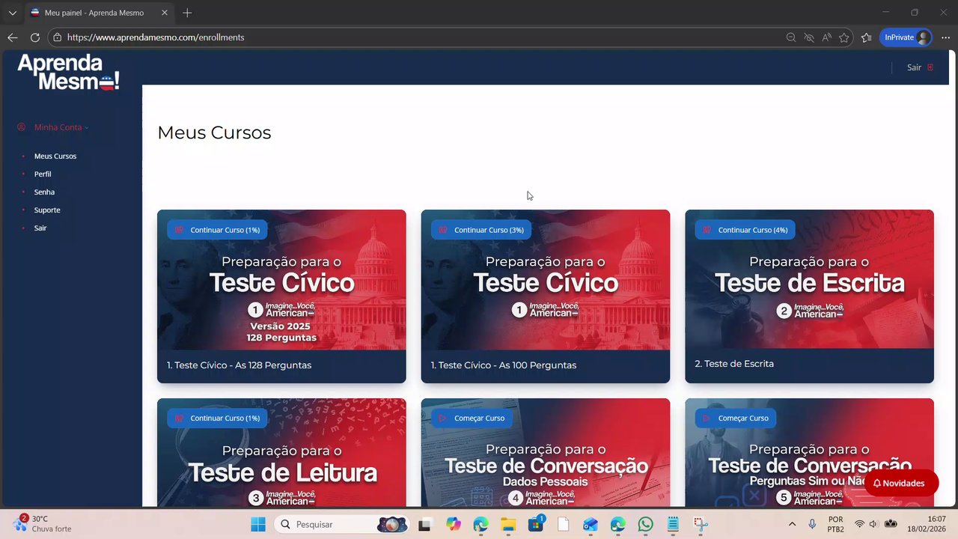Screen dimensions: 958x539
Task: Open Meus Cursos in sidebar
Action: coord(55,156)
